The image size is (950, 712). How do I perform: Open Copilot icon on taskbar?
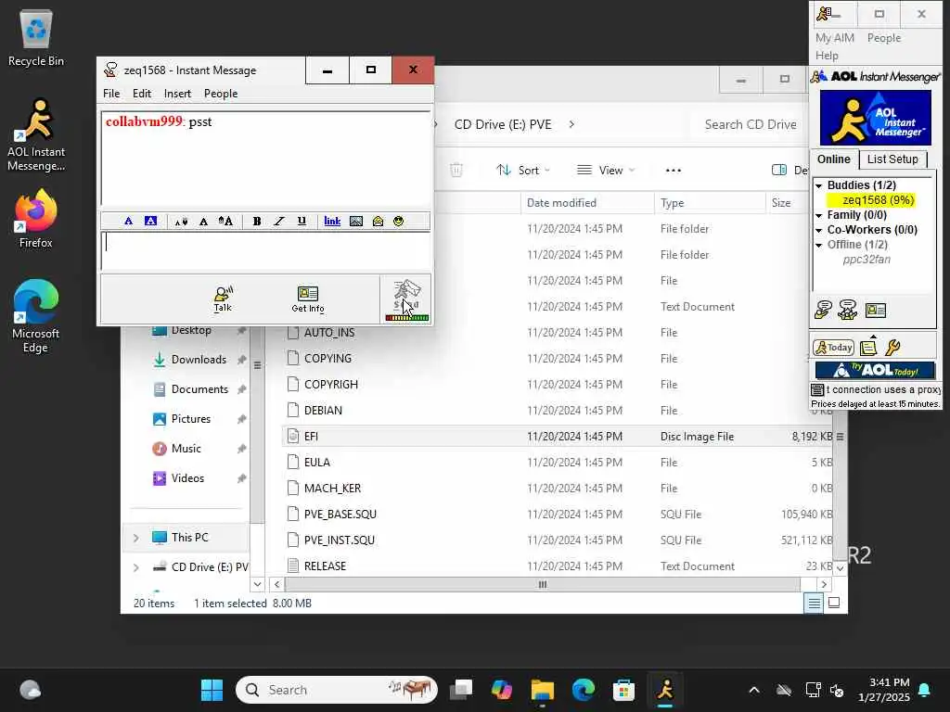click(x=502, y=690)
